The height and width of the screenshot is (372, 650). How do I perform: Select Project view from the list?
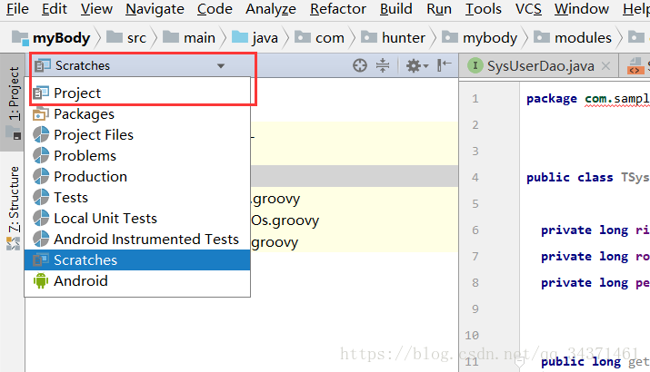[x=77, y=93]
